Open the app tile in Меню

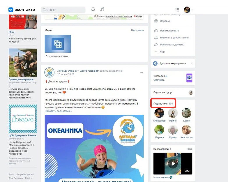[x=58, y=44]
